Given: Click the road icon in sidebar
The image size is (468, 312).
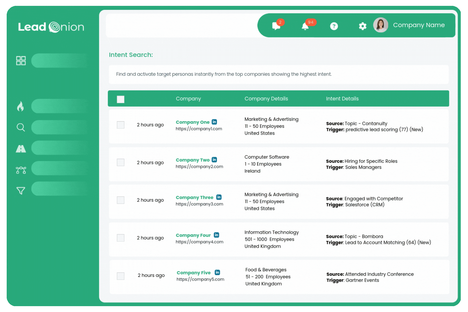Looking at the screenshot, I should [21, 149].
